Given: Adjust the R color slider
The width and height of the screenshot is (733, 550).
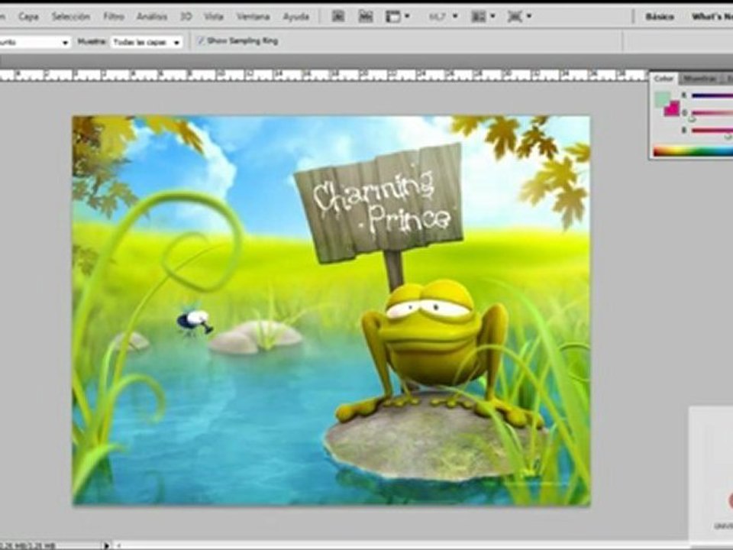Looking at the screenshot, I should point(712,96).
